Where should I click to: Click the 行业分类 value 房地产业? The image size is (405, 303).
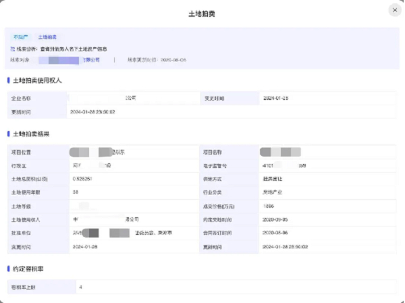(274, 192)
